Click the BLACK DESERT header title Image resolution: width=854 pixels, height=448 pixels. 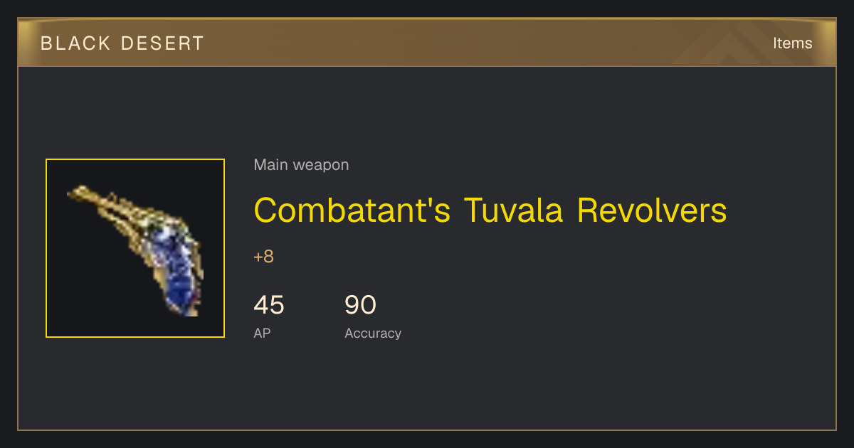(x=122, y=43)
